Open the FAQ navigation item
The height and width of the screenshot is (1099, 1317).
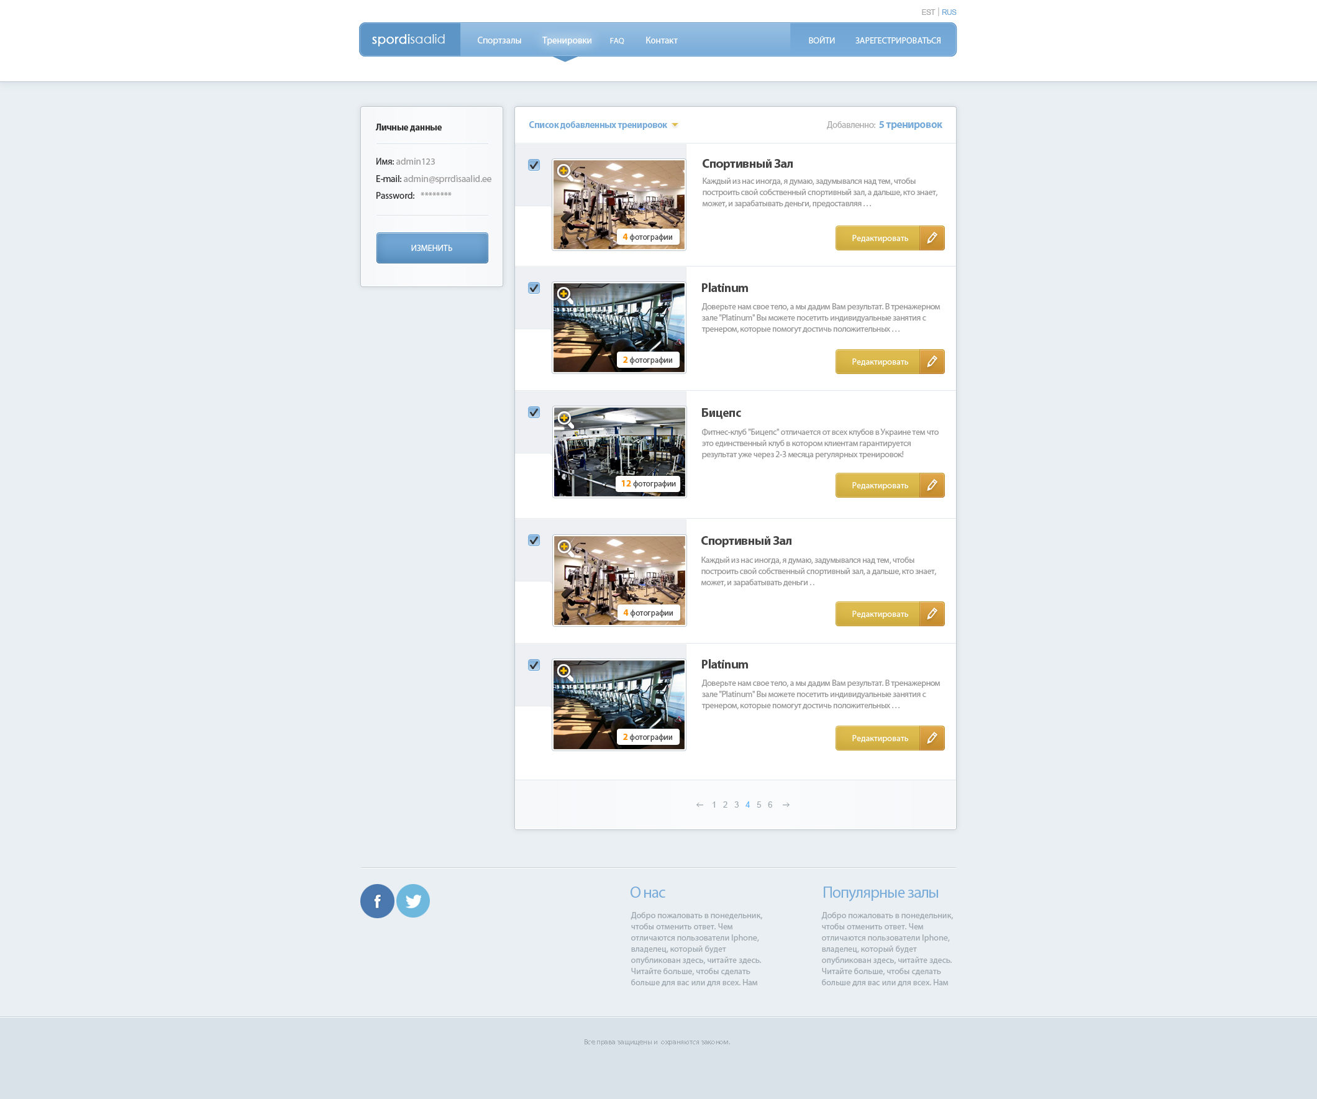616,40
